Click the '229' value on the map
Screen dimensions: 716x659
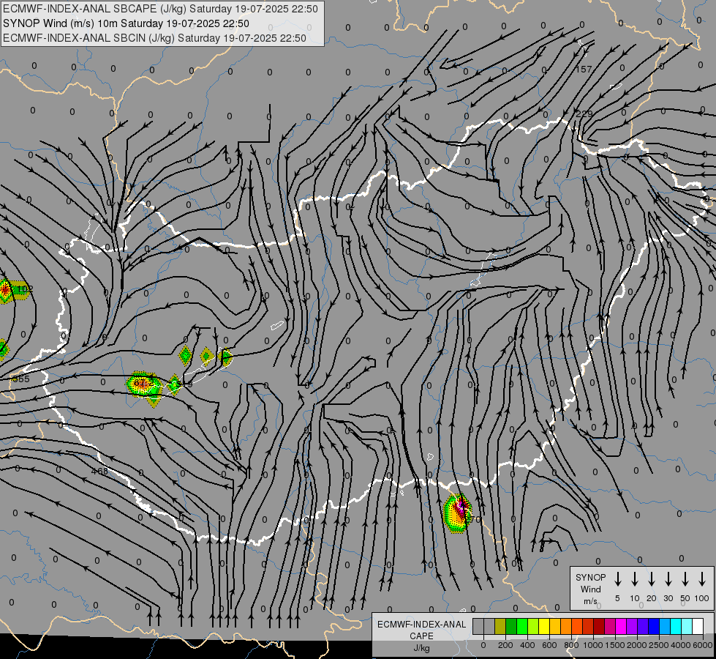tap(584, 113)
